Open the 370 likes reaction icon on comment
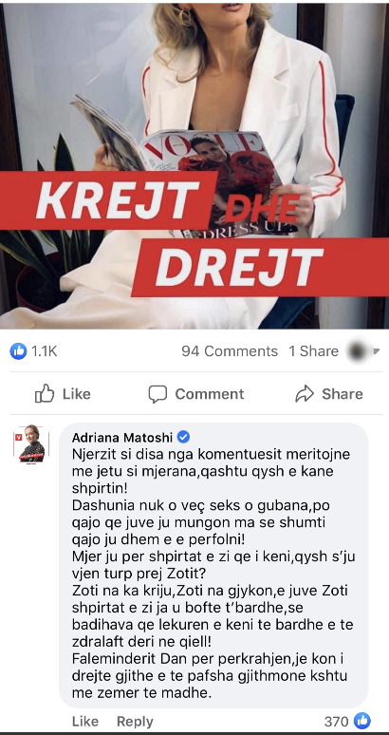Image resolution: width=389 pixels, height=735 pixels. point(362,721)
